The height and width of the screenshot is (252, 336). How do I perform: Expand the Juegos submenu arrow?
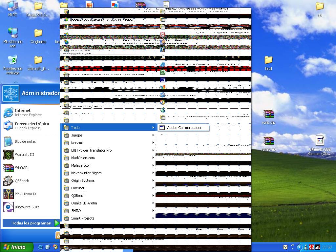153,135
